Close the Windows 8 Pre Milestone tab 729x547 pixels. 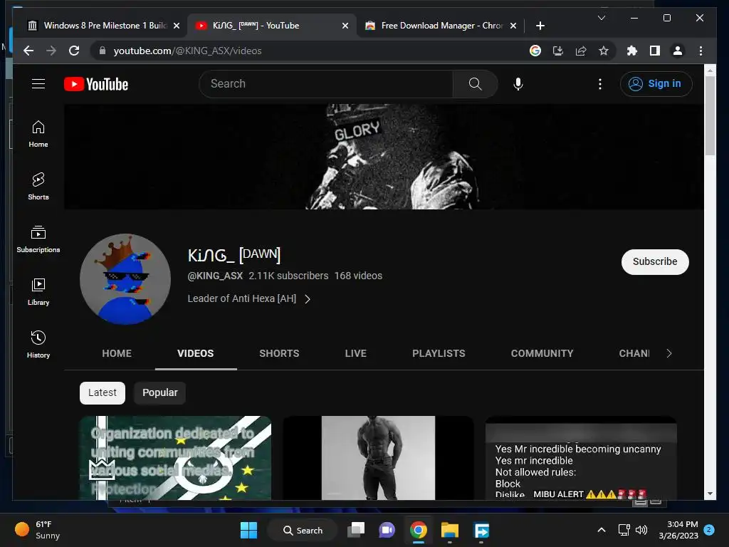pos(177,26)
